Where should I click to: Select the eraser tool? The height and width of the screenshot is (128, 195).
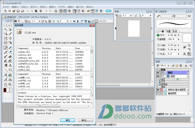point(10,52)
